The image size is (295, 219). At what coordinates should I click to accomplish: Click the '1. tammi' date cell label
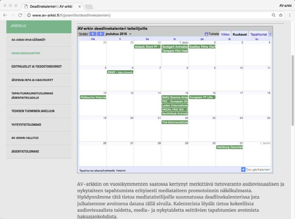265,143
